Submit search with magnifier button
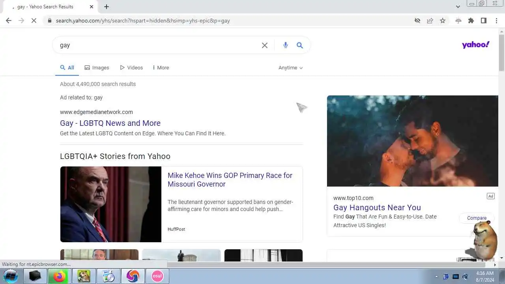 300,45
